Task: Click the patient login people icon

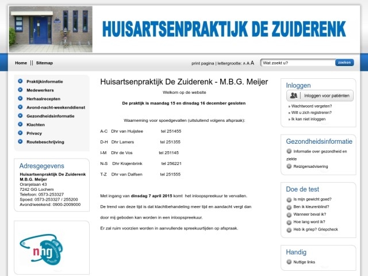Action: click(x=294, y=96)
